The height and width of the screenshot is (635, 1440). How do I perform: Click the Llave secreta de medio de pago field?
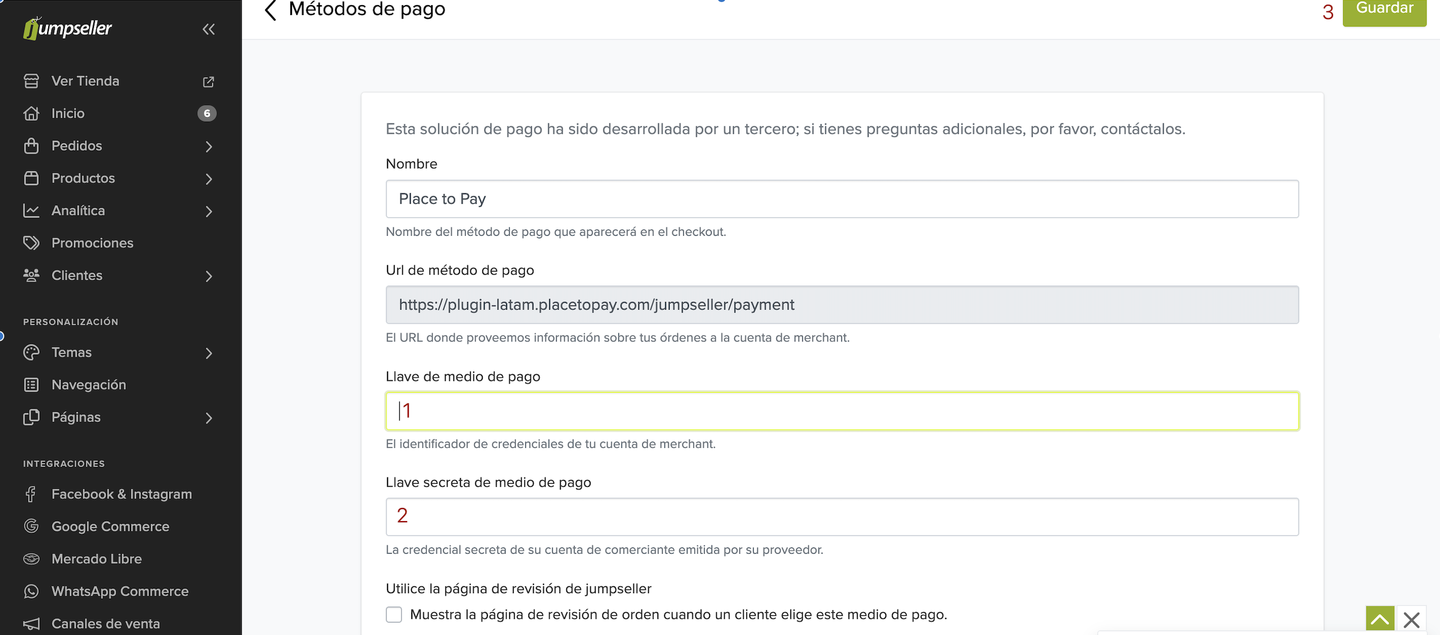tap(842, 517)
